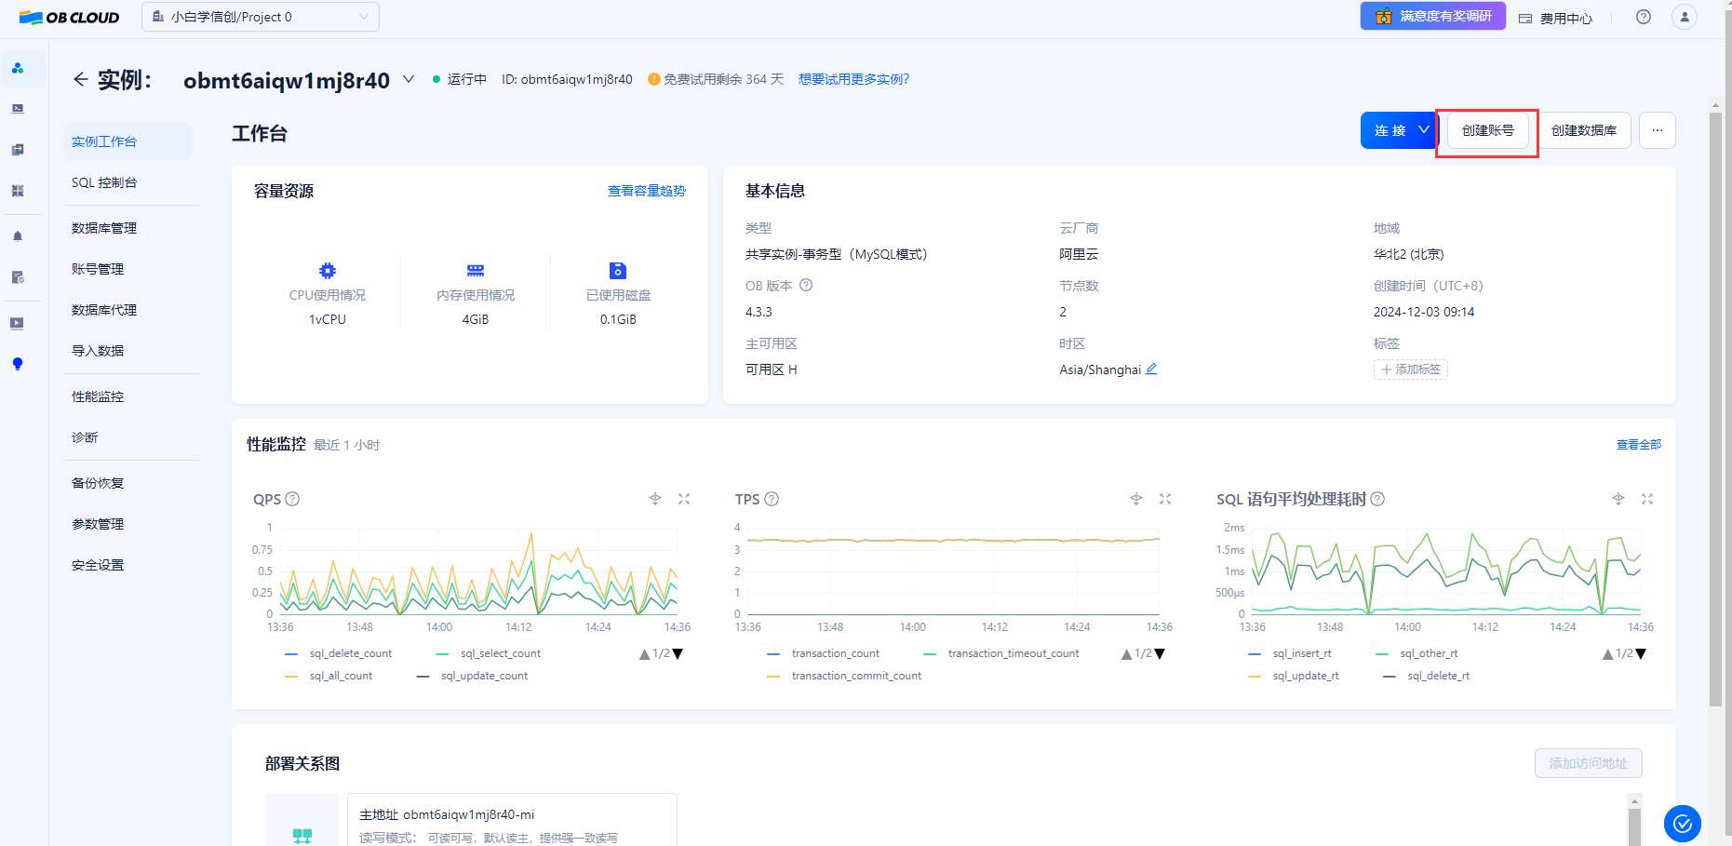Screen dimensions: 1732x846
Task: Select 实例工作台 in the side menu
Action: click(x=128, y=141)
